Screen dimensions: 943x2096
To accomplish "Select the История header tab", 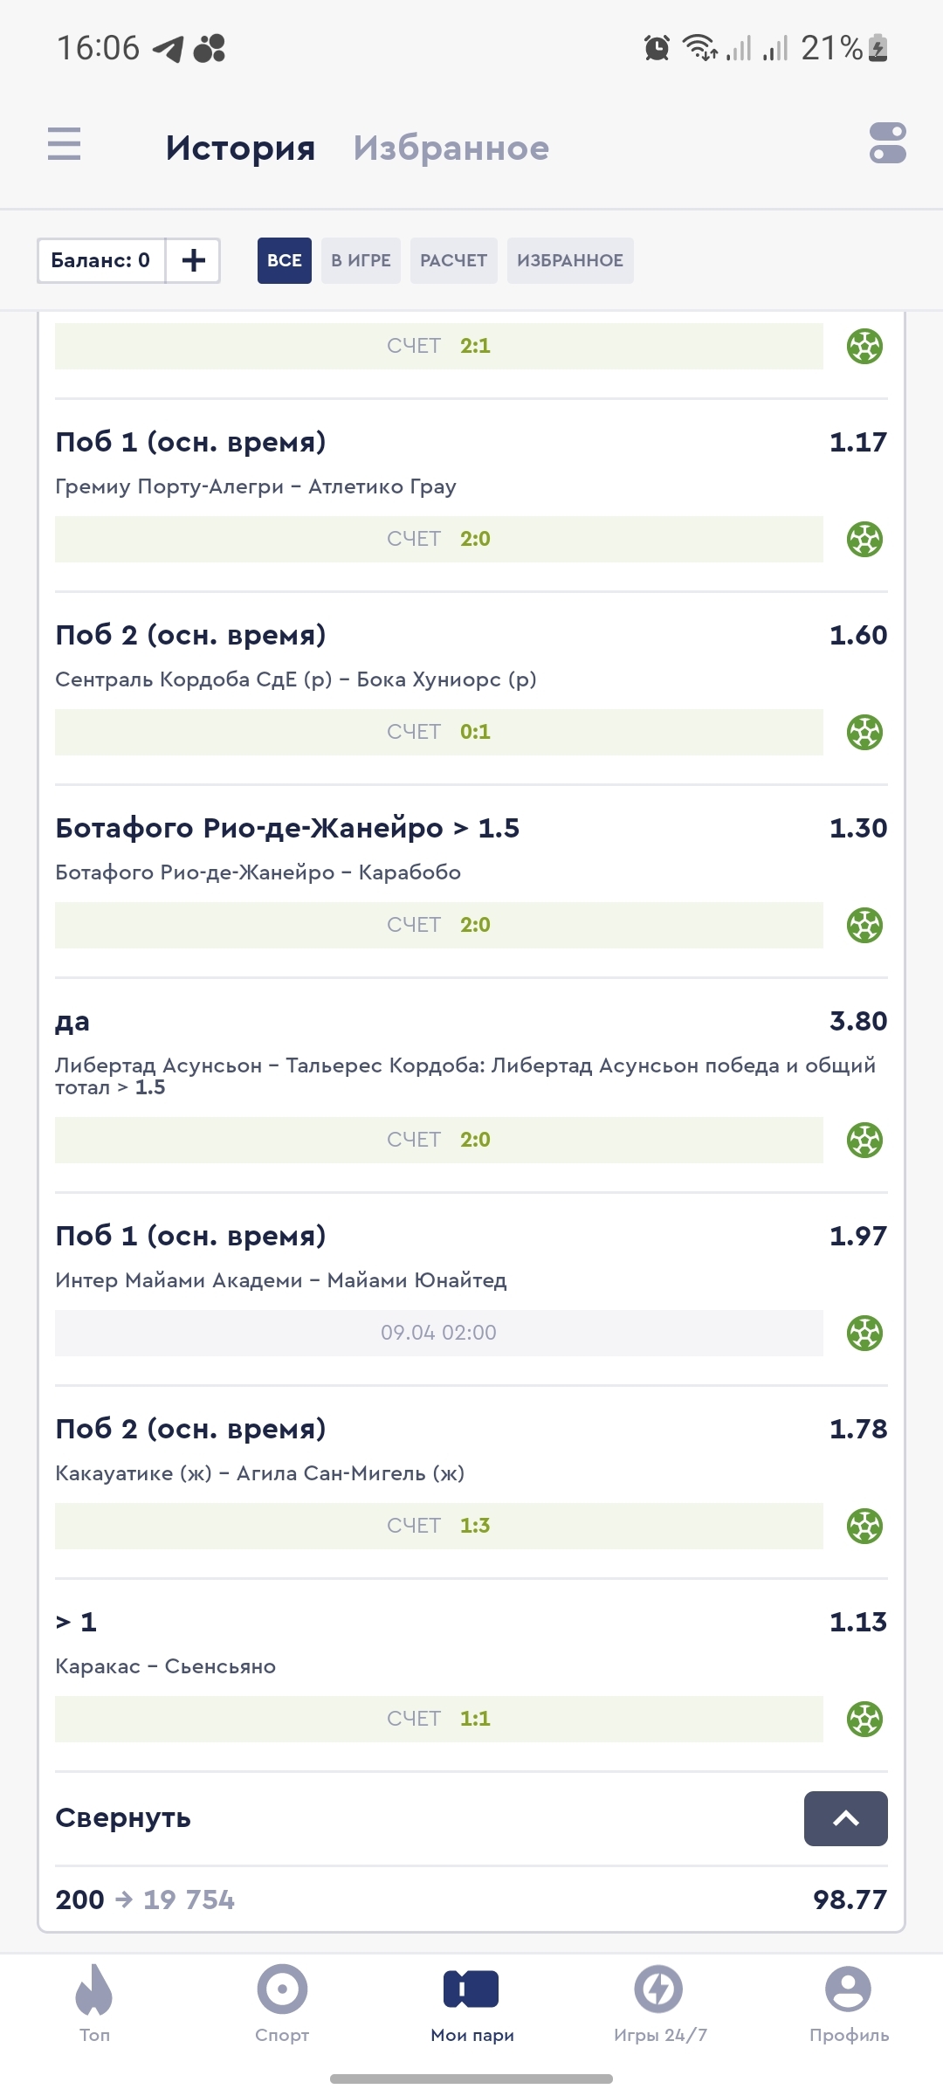I will pyautogui.click(x=240, y=148).
